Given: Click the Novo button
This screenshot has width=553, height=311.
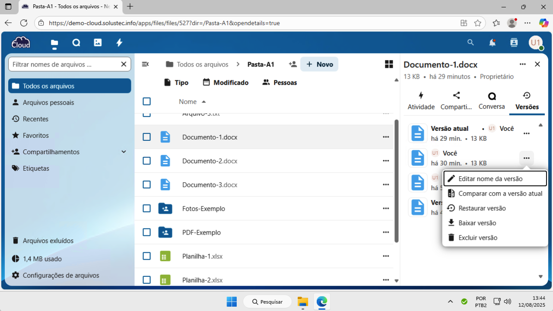Looking at the screenshot, I should pos(319,64).
